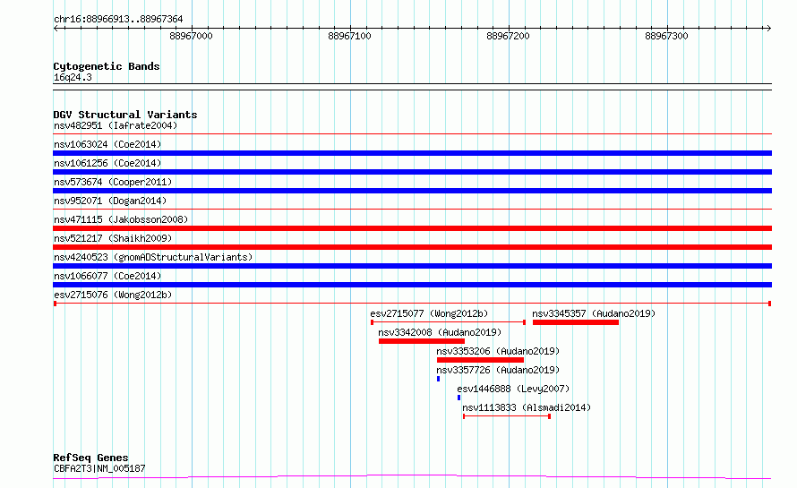Click the small blue marker under esv1446888

(x=459, y=398)
